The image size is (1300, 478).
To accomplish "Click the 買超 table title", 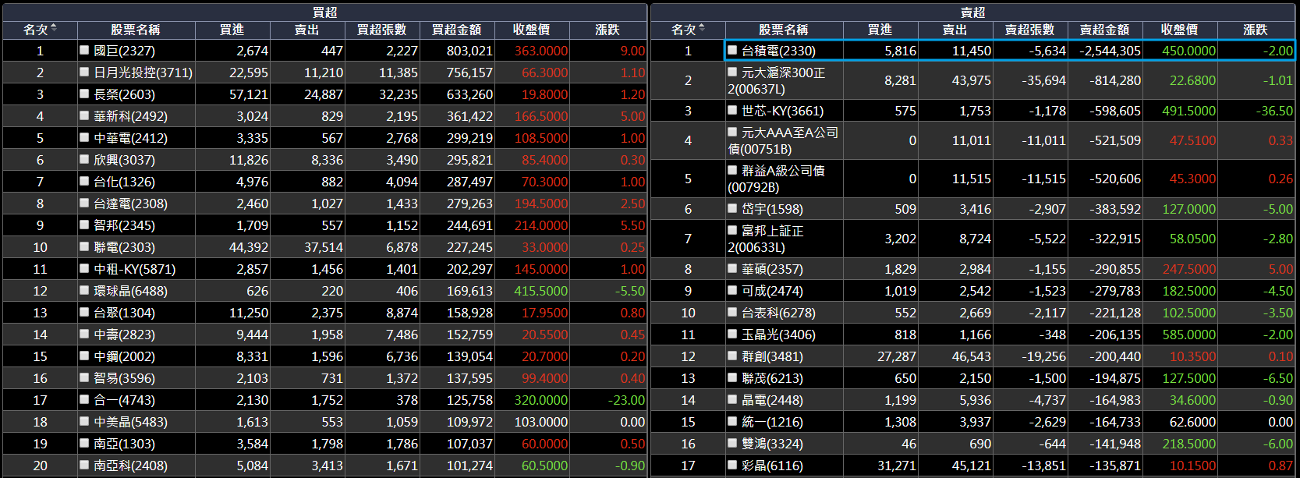I will pyautogui.click(x=324, y=12).
